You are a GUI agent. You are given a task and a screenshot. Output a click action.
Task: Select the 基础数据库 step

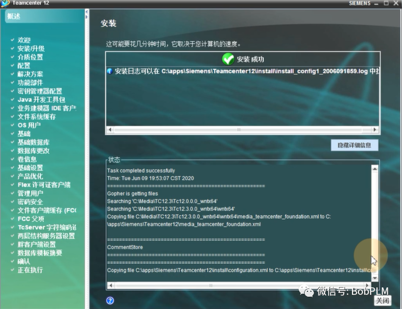(33, 142)
